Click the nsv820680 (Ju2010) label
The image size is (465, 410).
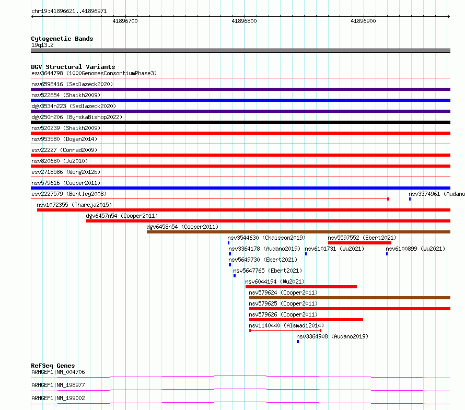(60, 161)
